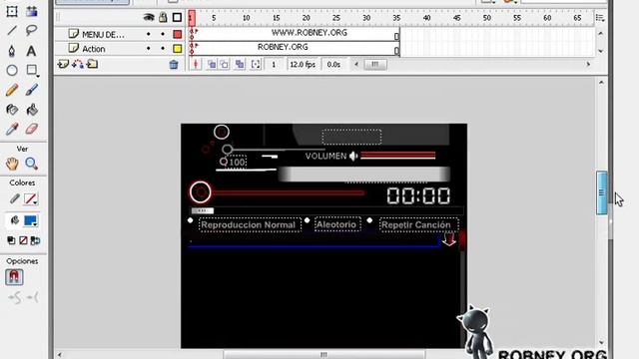Lock the MENU DE... layer
639x359 pixels.
(x=163, y=34)
